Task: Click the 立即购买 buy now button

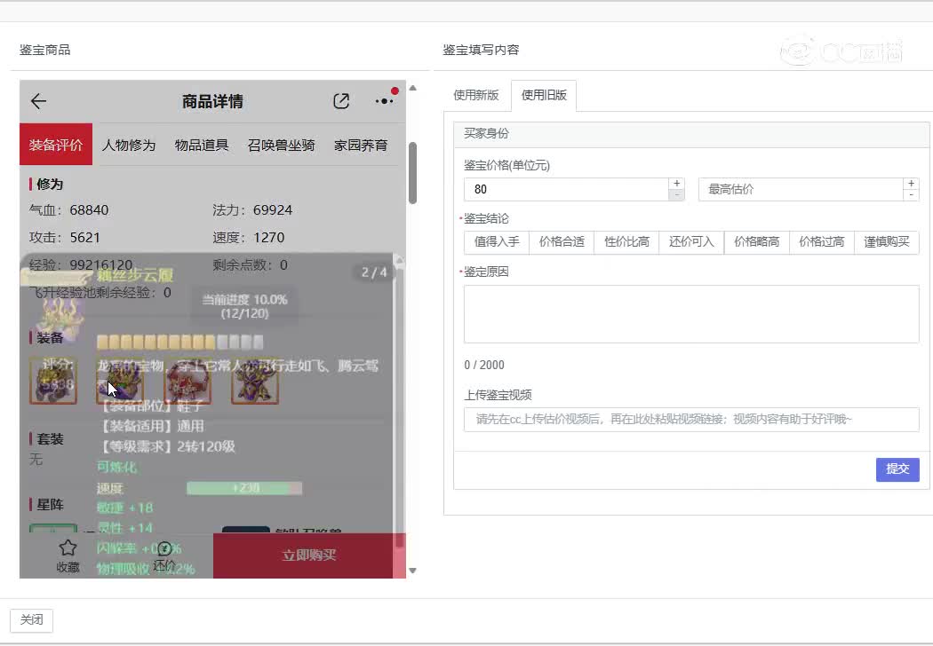Action: point(309,555)
